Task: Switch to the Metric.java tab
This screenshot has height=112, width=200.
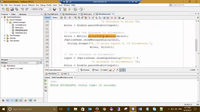Action: pos(87,14)
